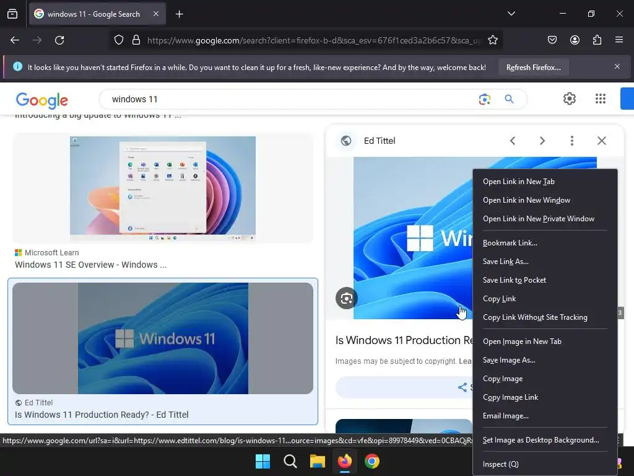The image size is (634, 476).
Task: Close the windows 11 Google Search tab
Action: tap(155, 14)
